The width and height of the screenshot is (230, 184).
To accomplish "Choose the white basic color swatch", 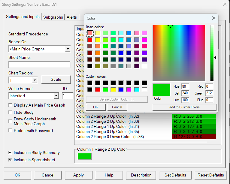I will point(144,66).
